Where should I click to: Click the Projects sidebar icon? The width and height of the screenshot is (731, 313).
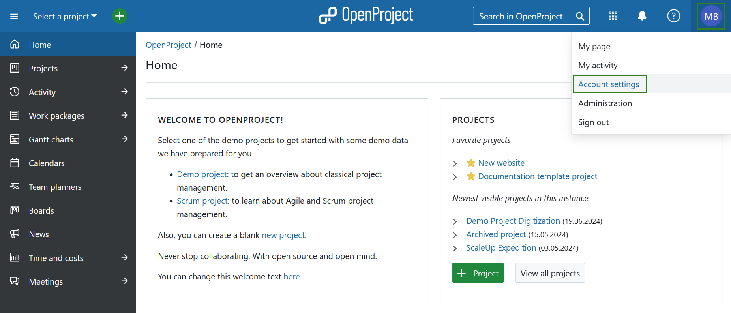coord(15,68)
